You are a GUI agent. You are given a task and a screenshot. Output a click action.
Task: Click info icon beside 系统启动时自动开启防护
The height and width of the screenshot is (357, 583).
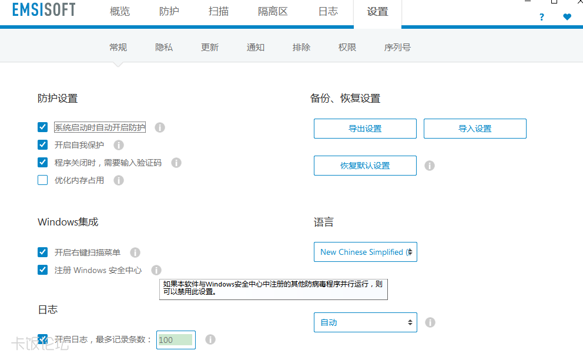coord(160,127)
